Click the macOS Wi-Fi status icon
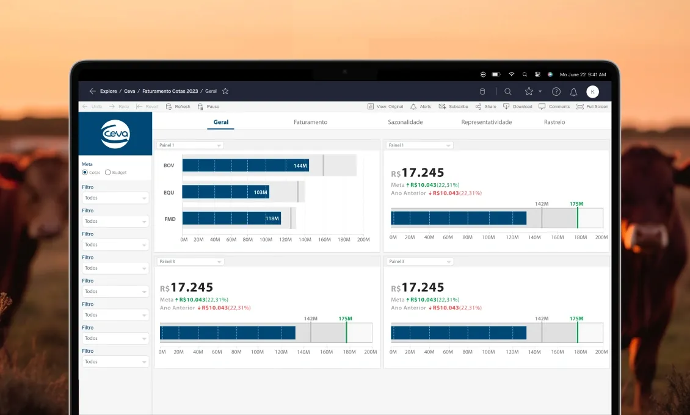Viewport: 690px width, 415px height. [x=511, y=74]
